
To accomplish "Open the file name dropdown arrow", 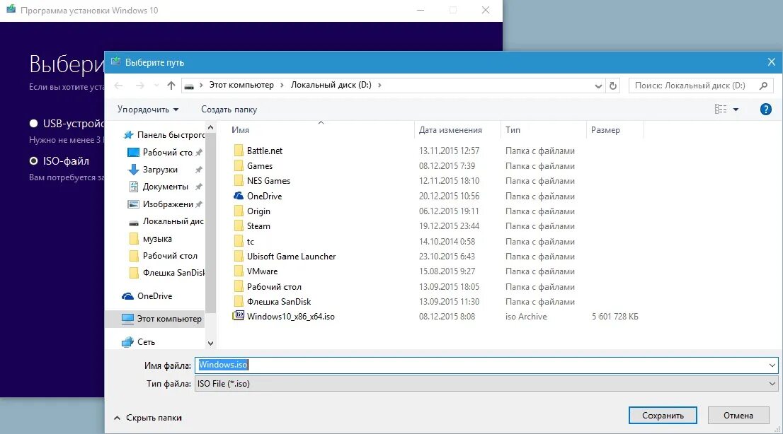I will pyautogui.click(x=772, y=365).
